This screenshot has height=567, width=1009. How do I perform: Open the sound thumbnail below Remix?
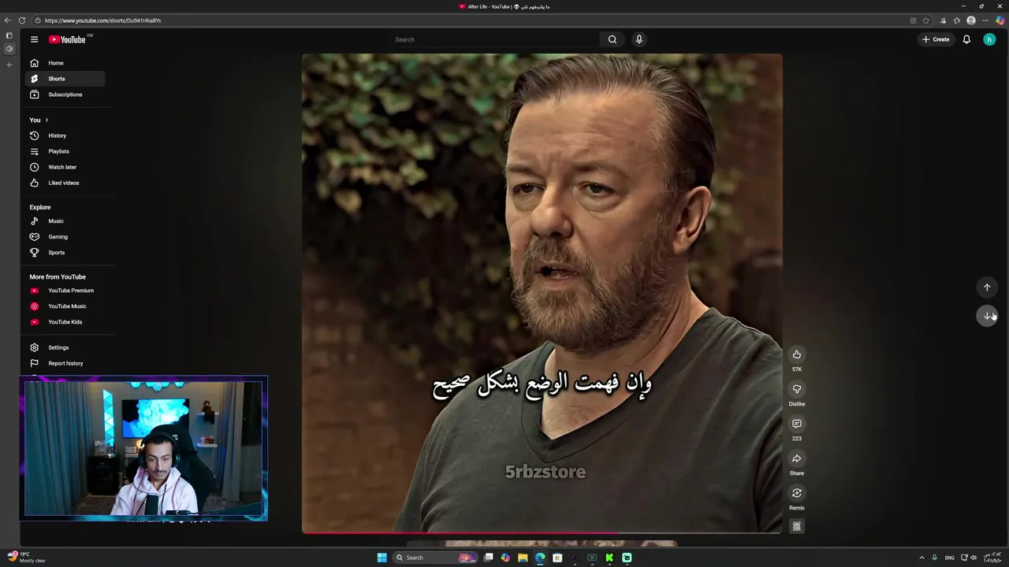[797, 526]
